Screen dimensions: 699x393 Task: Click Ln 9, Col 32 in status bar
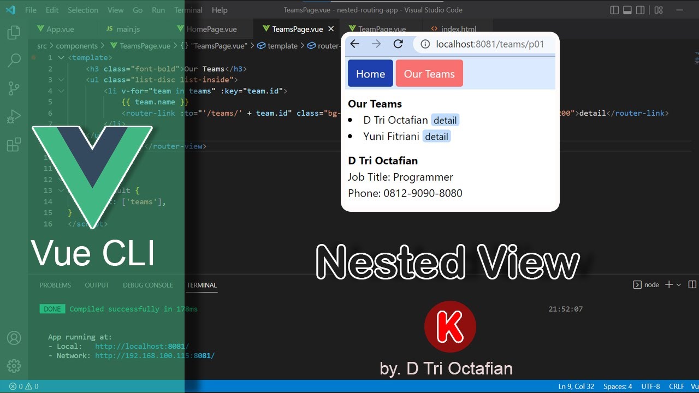tap(576, 386)
